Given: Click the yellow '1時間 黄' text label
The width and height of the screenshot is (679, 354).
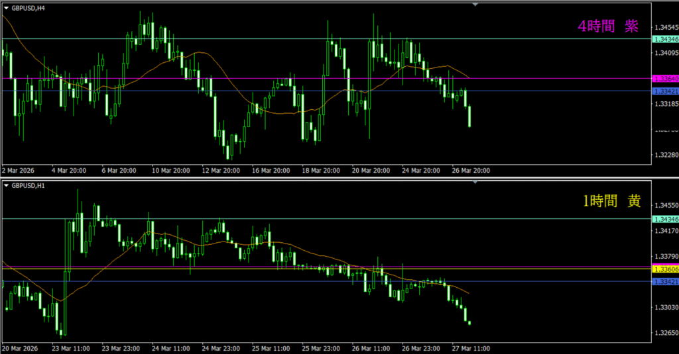Looking at the screenshot, I should pyautogui.click(x=611, y=202).
